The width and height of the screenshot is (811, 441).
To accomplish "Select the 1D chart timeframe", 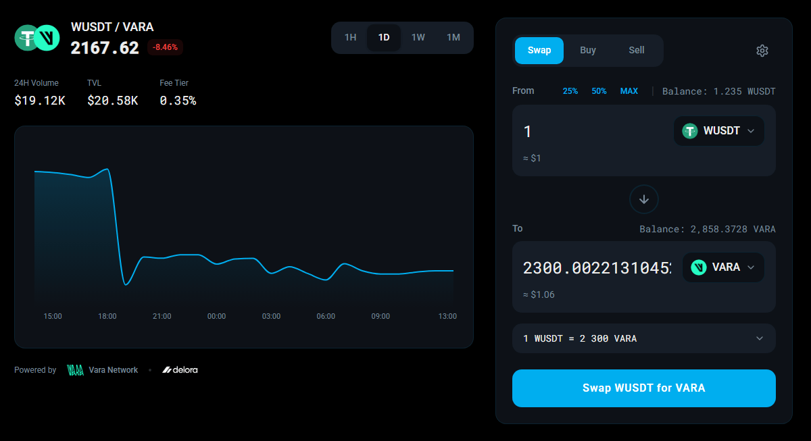I will [384, 38].
